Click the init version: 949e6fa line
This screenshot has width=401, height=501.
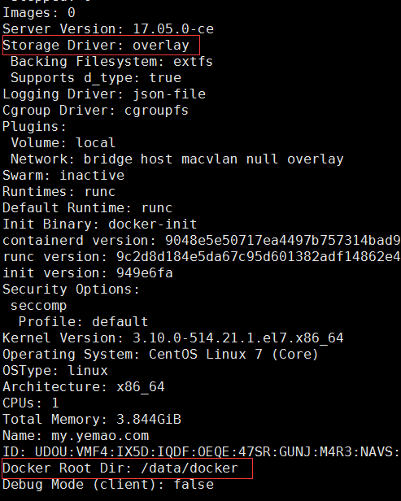[88, 273]
